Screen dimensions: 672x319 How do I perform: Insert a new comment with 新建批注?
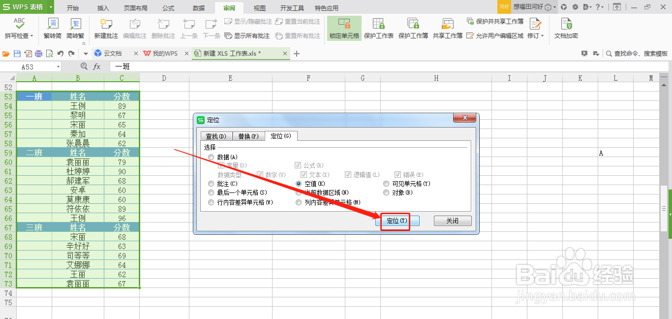(x=106, y=28)
